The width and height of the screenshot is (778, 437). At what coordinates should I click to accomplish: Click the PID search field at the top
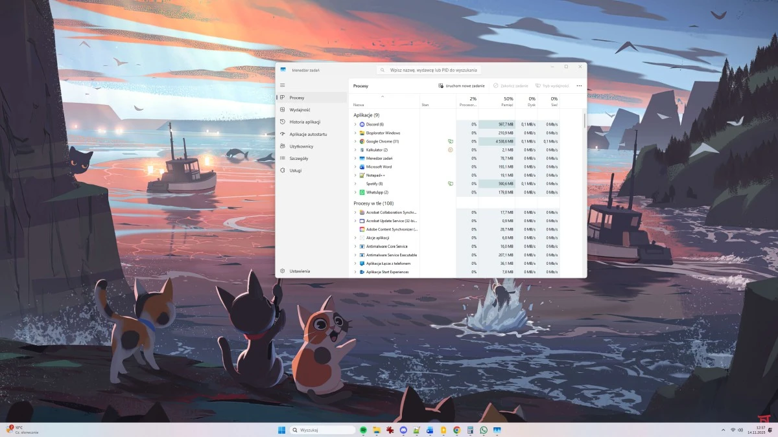click(x=428, y=69)
